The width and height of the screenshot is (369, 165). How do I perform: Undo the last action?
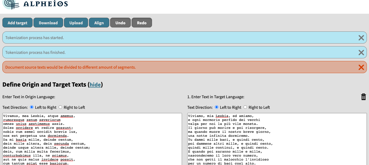click(x=120, y=22)
